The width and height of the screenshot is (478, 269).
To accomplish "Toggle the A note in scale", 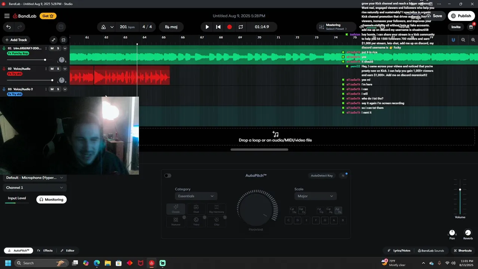I will [x=334, y=220].
